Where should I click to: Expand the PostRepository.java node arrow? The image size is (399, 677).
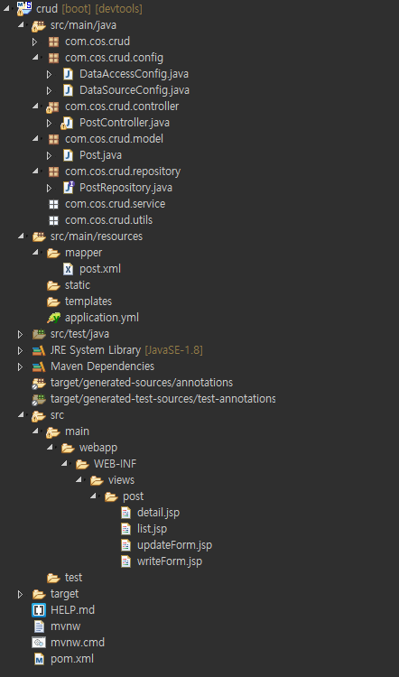50,188
